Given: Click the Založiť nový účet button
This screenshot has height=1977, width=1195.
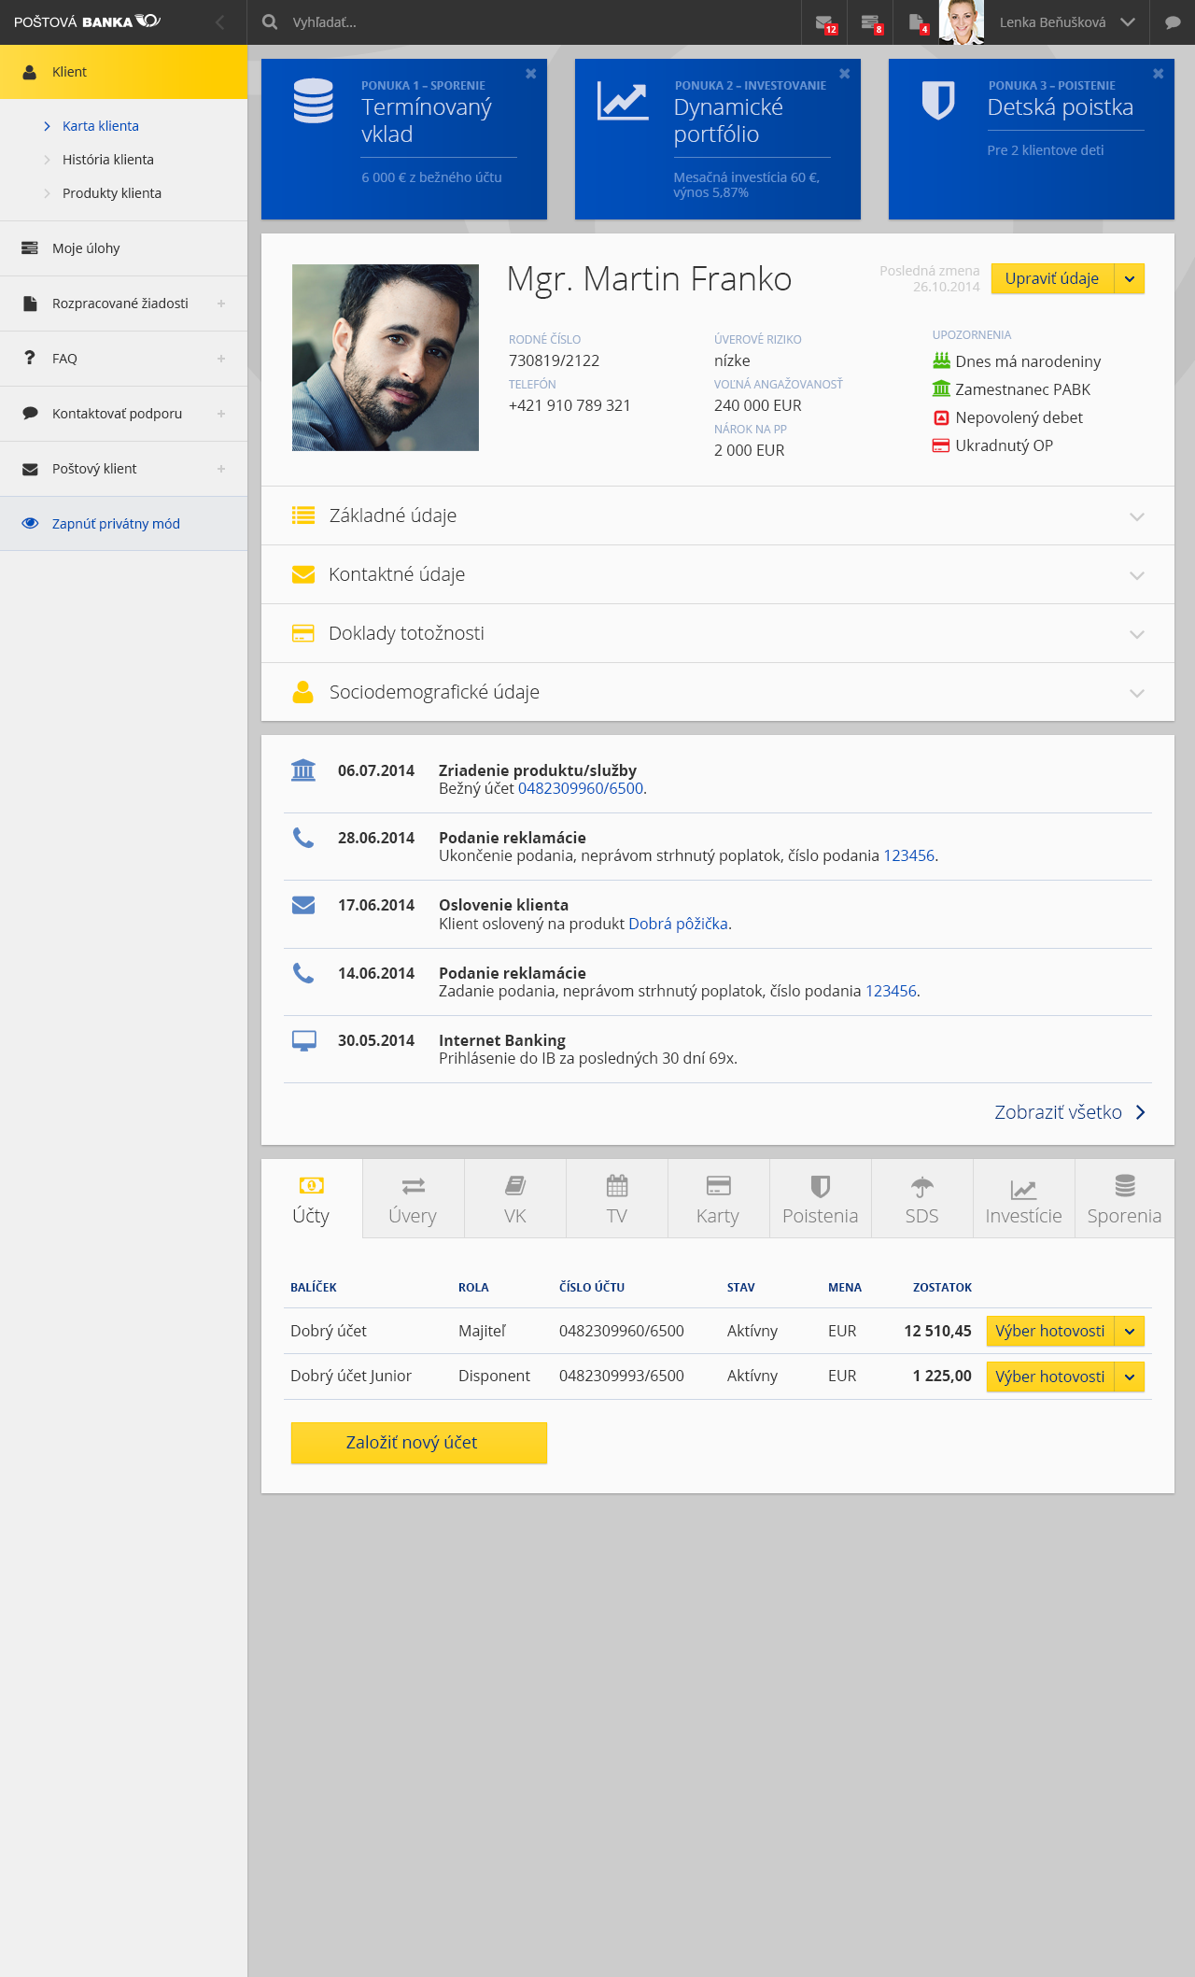Looking at the screenshot, I should [419, 1443].
